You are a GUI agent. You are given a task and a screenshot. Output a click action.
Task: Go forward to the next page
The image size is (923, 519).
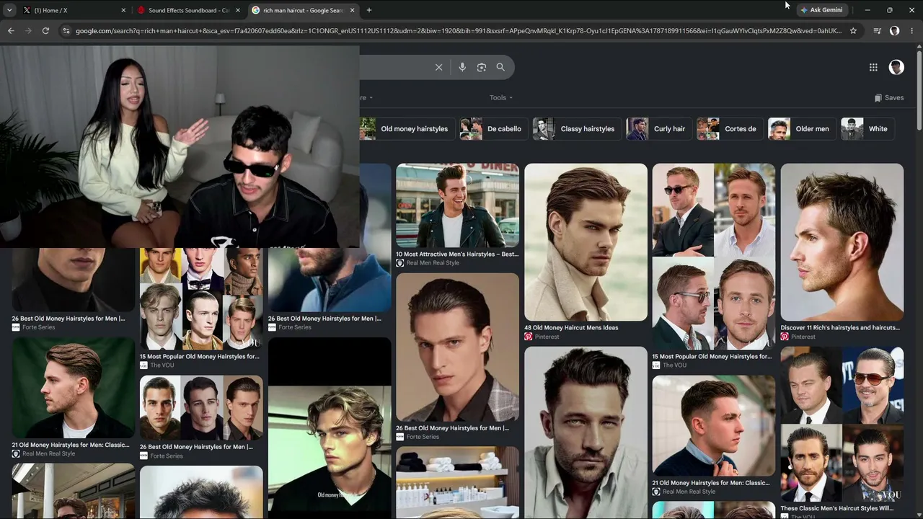click(x=28, y=31)
